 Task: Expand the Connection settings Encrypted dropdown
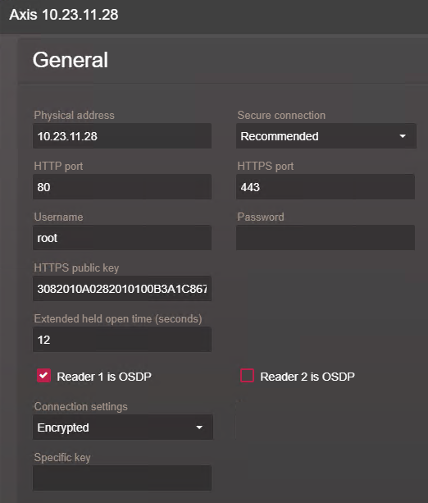123,428
